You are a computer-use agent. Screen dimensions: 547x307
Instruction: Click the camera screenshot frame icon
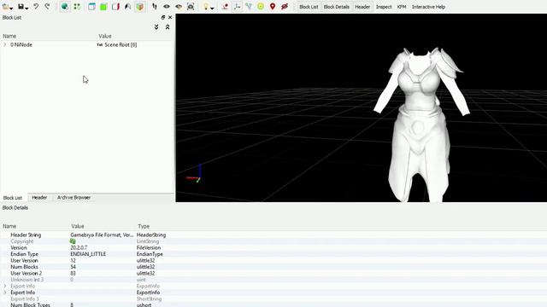point(191,7)
